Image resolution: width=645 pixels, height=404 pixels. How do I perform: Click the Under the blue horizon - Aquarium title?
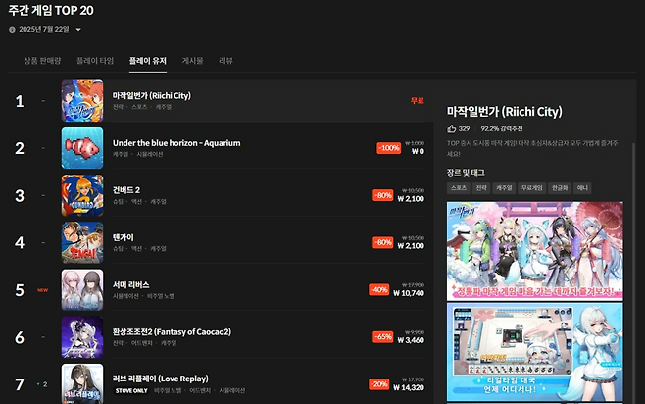(x=176, y=143)
